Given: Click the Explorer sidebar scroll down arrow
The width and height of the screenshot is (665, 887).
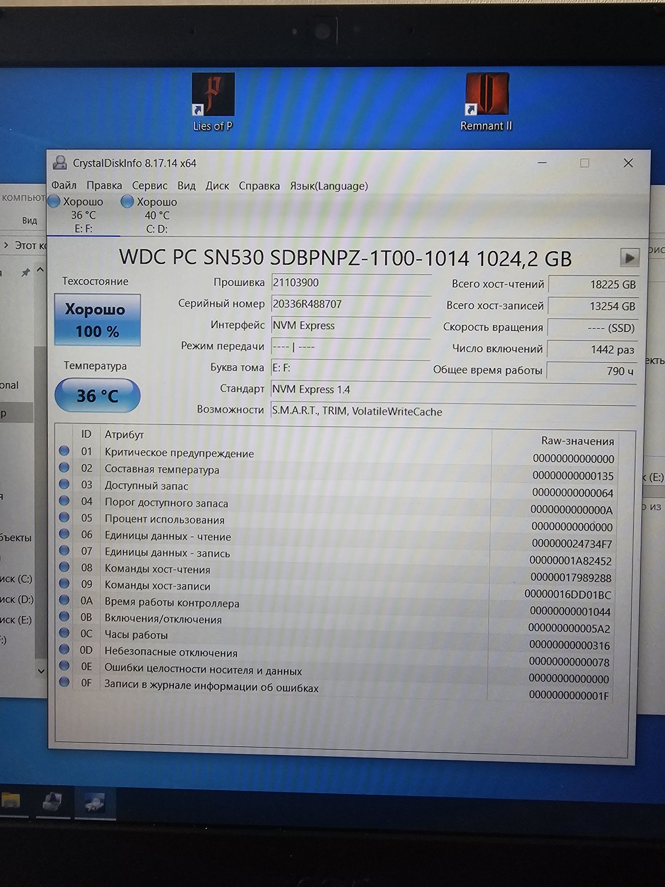Looking at the screenshot, I should 41,671.
